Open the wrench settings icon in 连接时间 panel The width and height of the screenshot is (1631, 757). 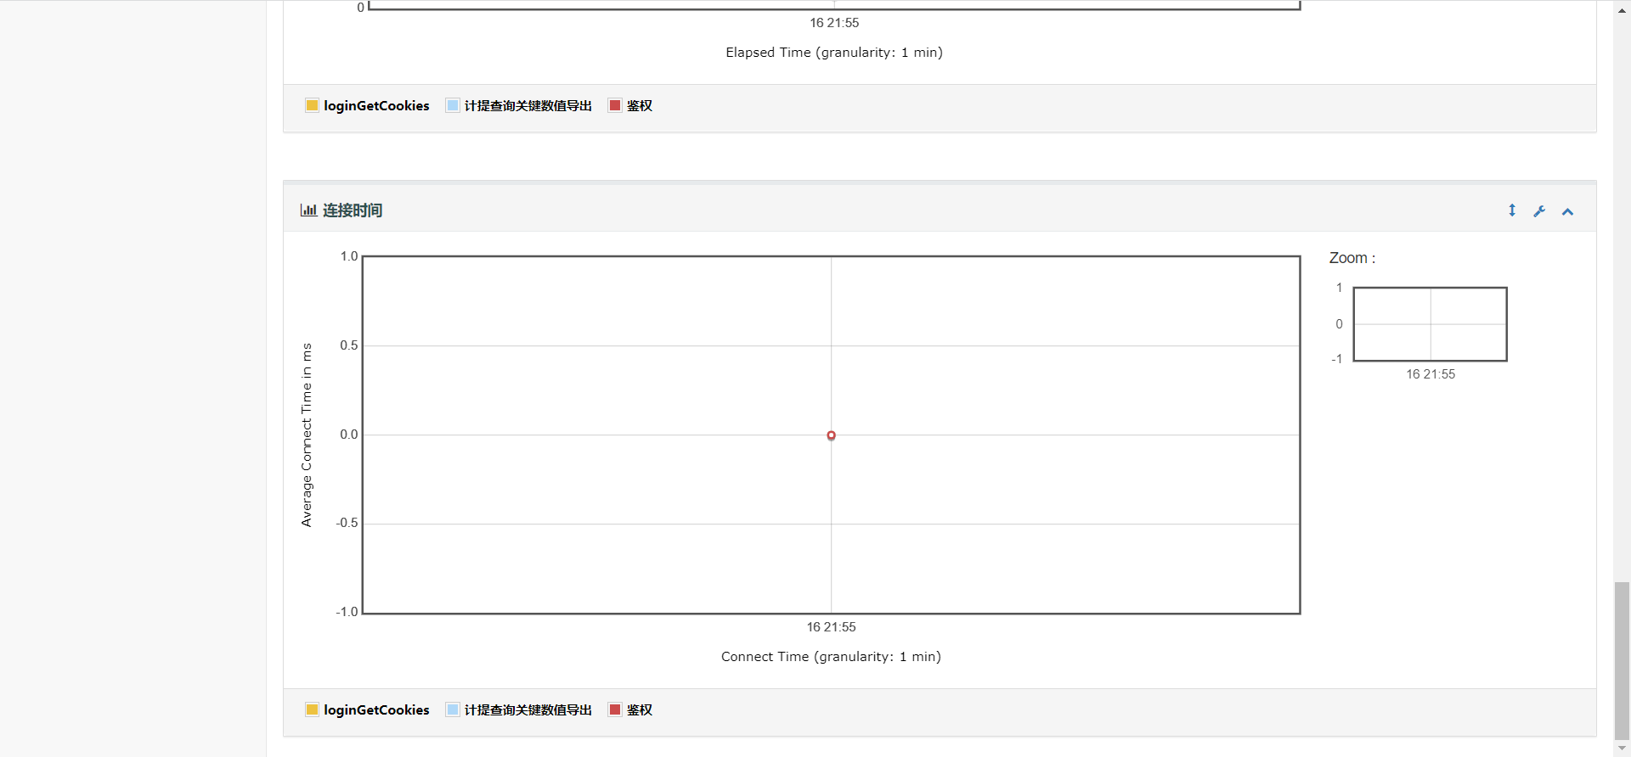(x=1539, y=210)
